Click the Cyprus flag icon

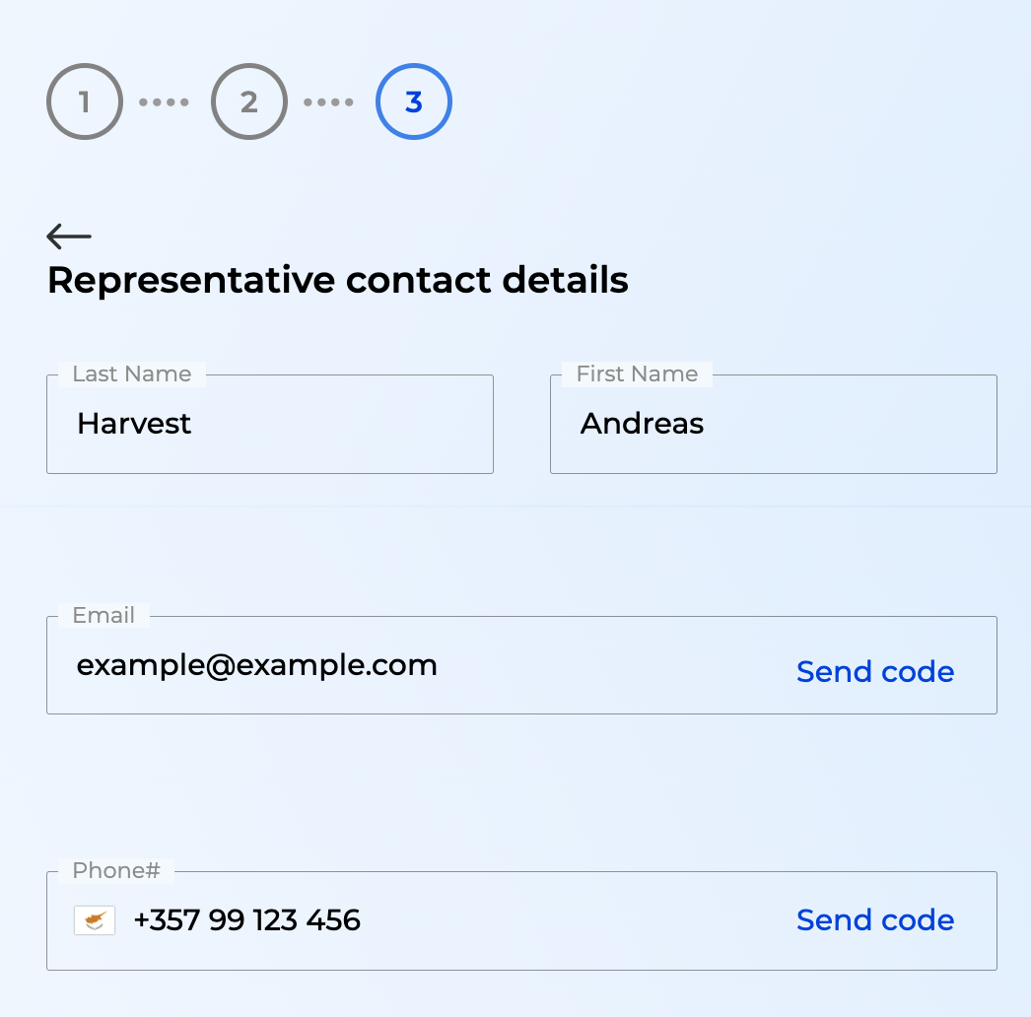click(95, 920)
